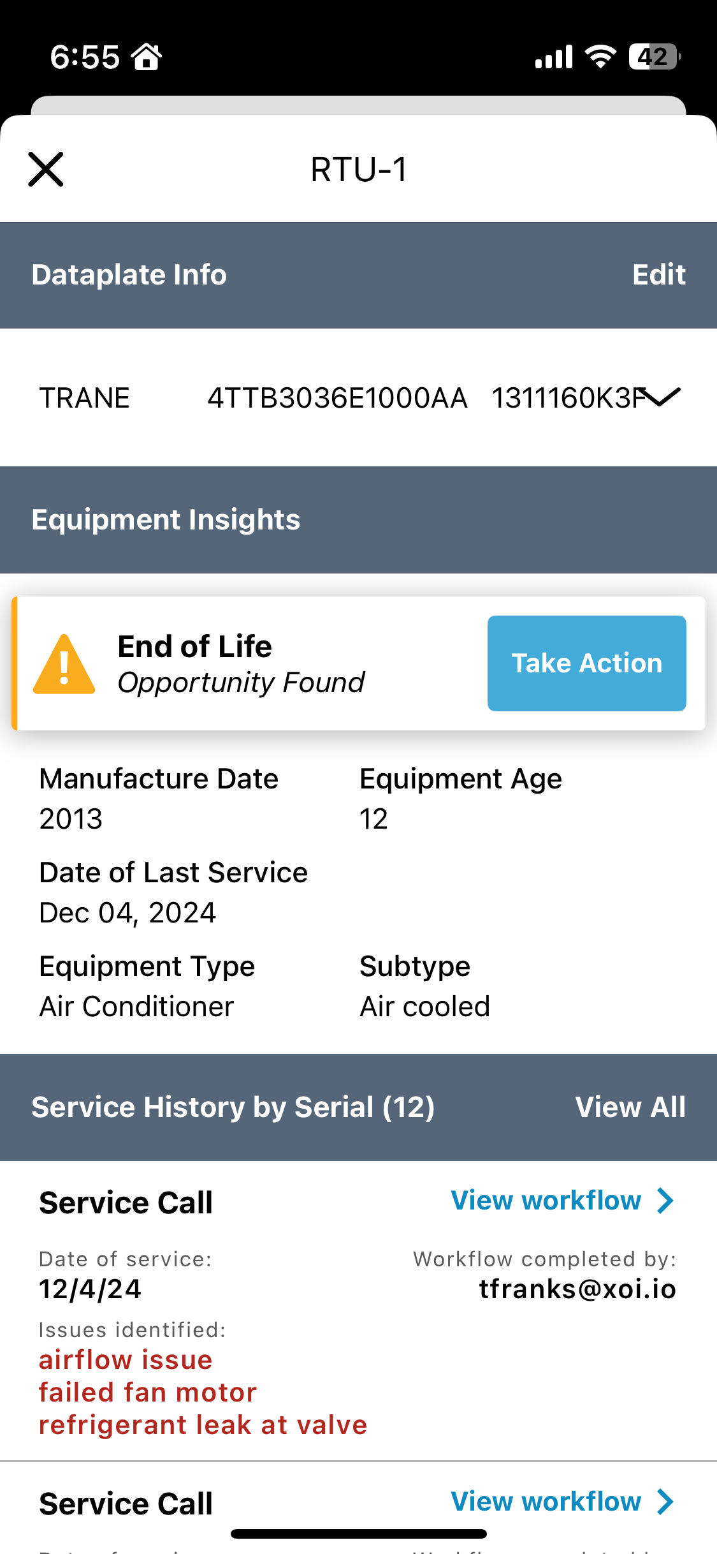Open View workflow on the second Service Call
The image size is (717, 1554).
546,1502
